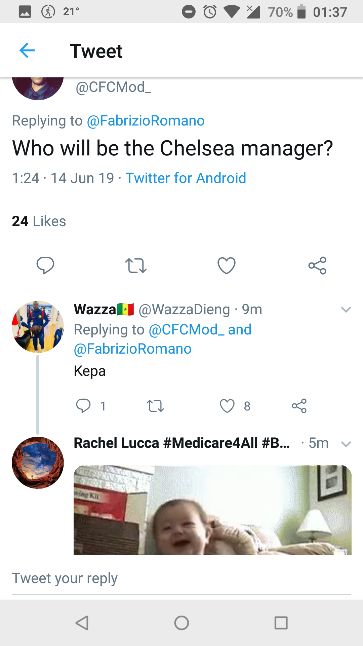The image size is (363, 646).
Task: Share the main tweet
Action: 317,265
